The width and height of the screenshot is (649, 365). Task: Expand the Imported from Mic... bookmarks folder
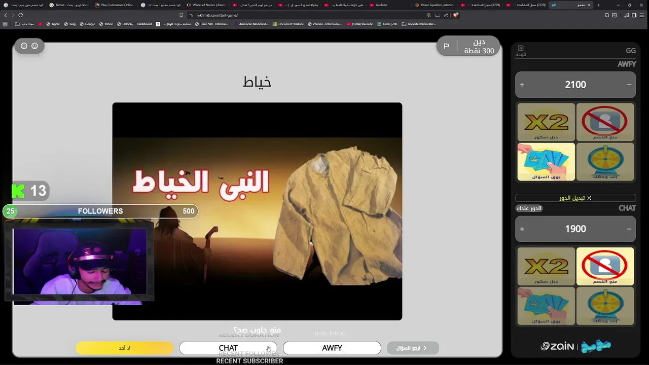(419, 24)
